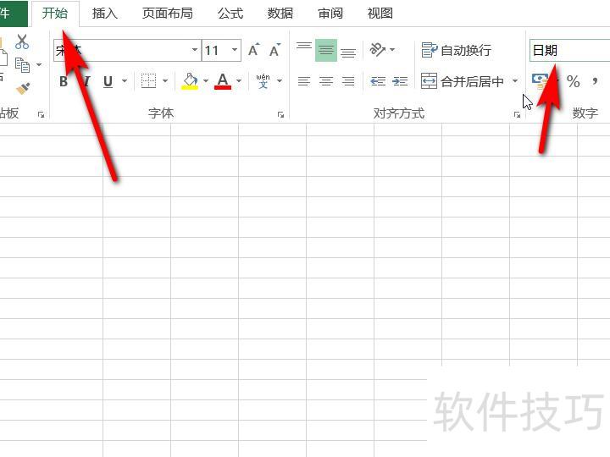Screen dimensions: 610x457
Task: Toggle Bold formatting
Action: [x=64, y=81]
